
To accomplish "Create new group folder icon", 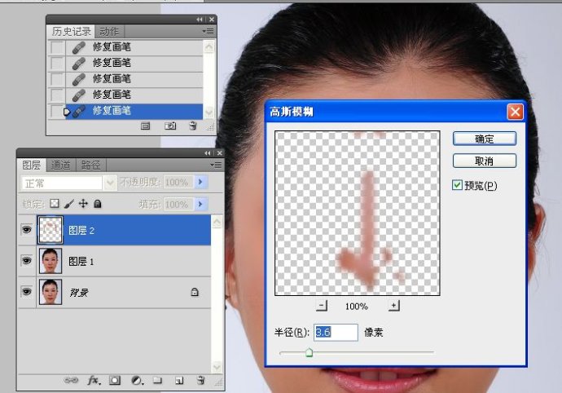I will tap(157, 380).
